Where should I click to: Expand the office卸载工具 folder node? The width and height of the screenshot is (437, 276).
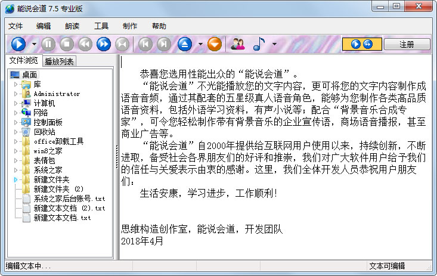pos(16,141)
